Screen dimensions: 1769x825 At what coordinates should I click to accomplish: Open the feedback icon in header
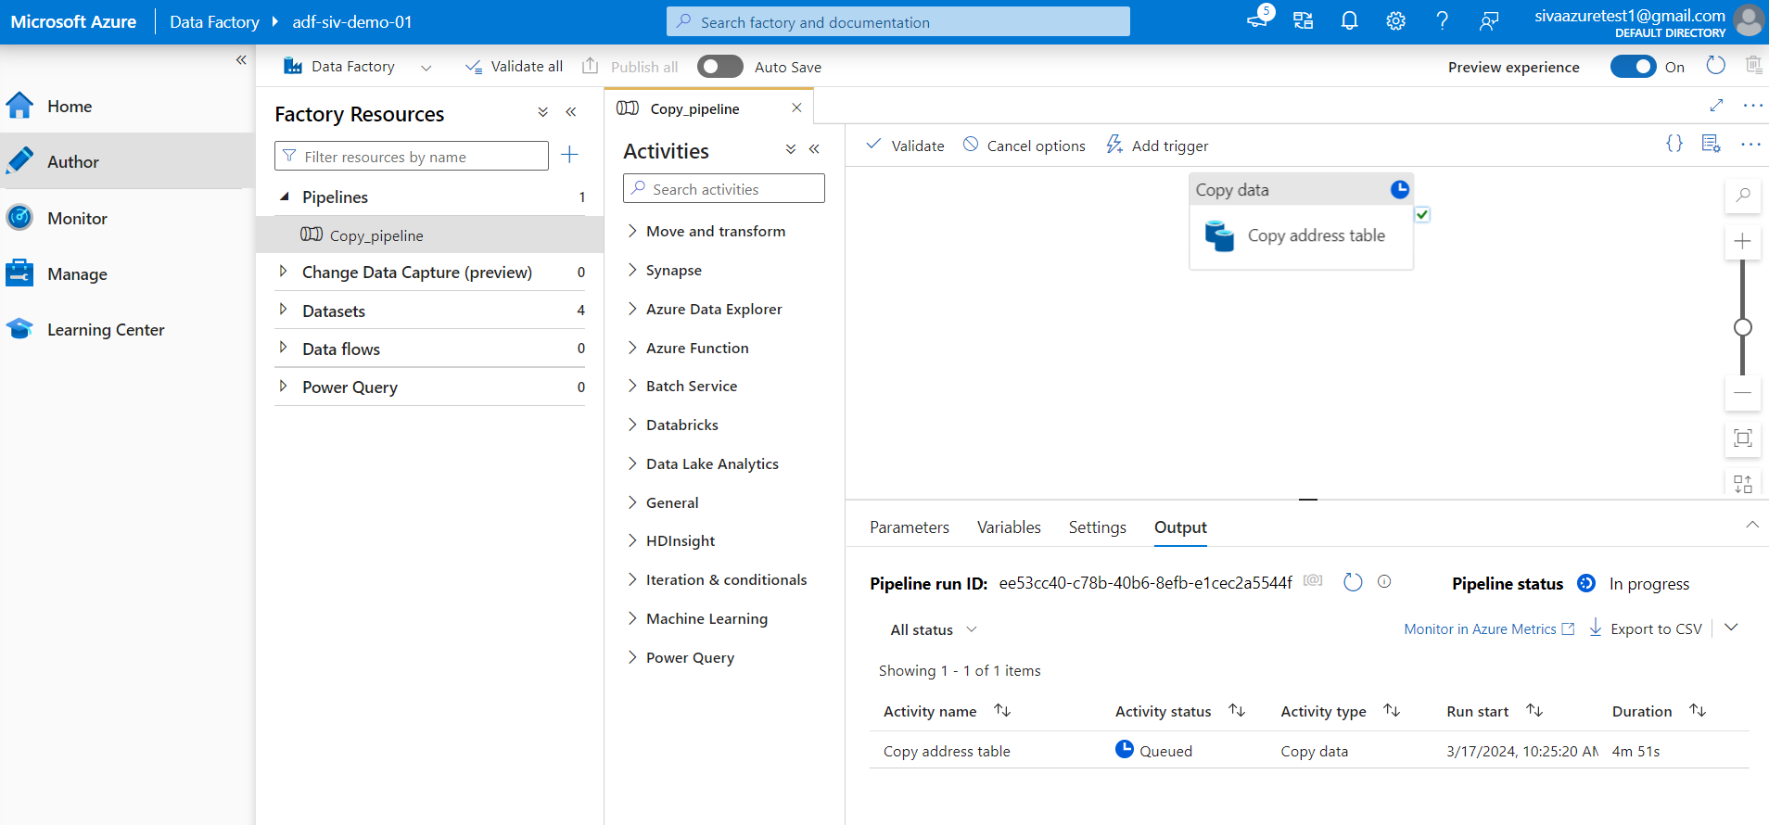(x=1489, y=20)
